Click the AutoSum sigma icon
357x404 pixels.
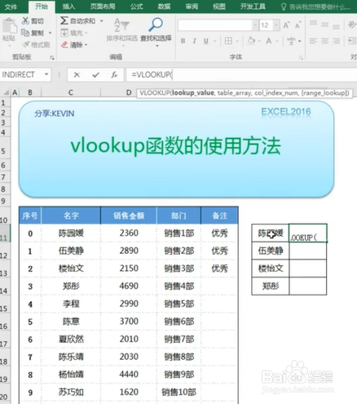64,20
